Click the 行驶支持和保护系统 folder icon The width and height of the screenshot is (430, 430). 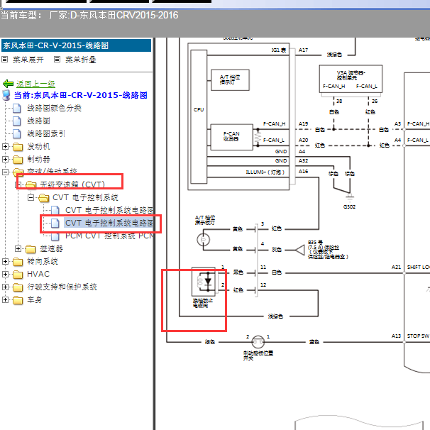(x=18, y=287)
